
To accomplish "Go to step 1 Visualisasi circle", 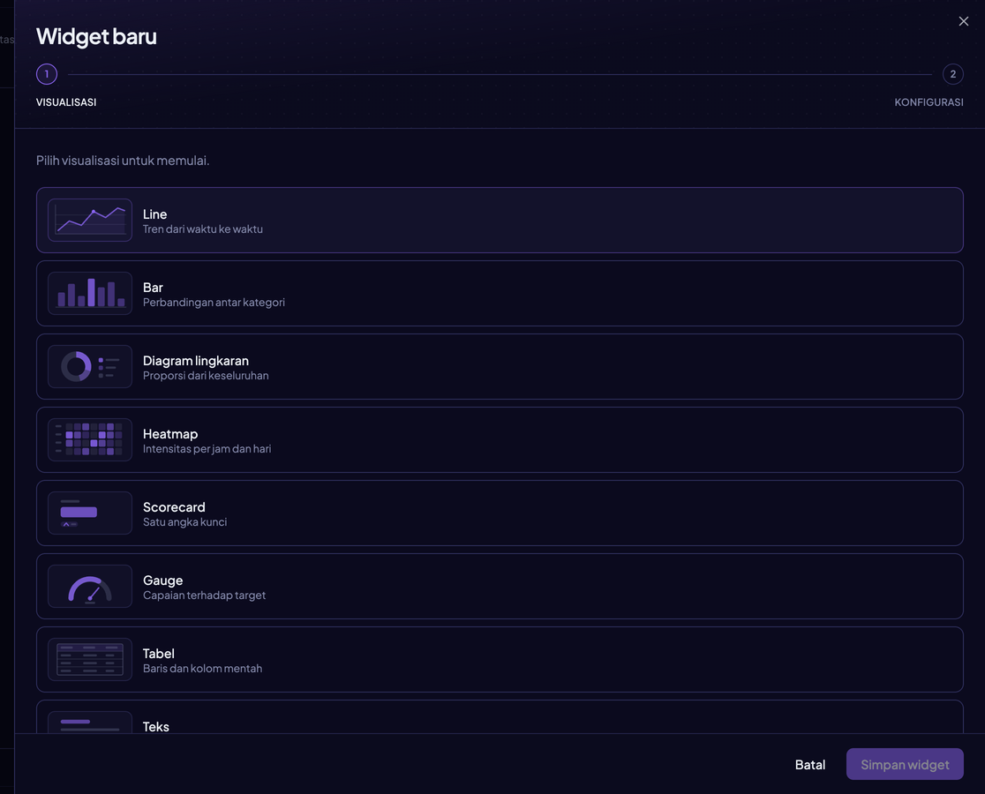I will click(x=47, y=74).
